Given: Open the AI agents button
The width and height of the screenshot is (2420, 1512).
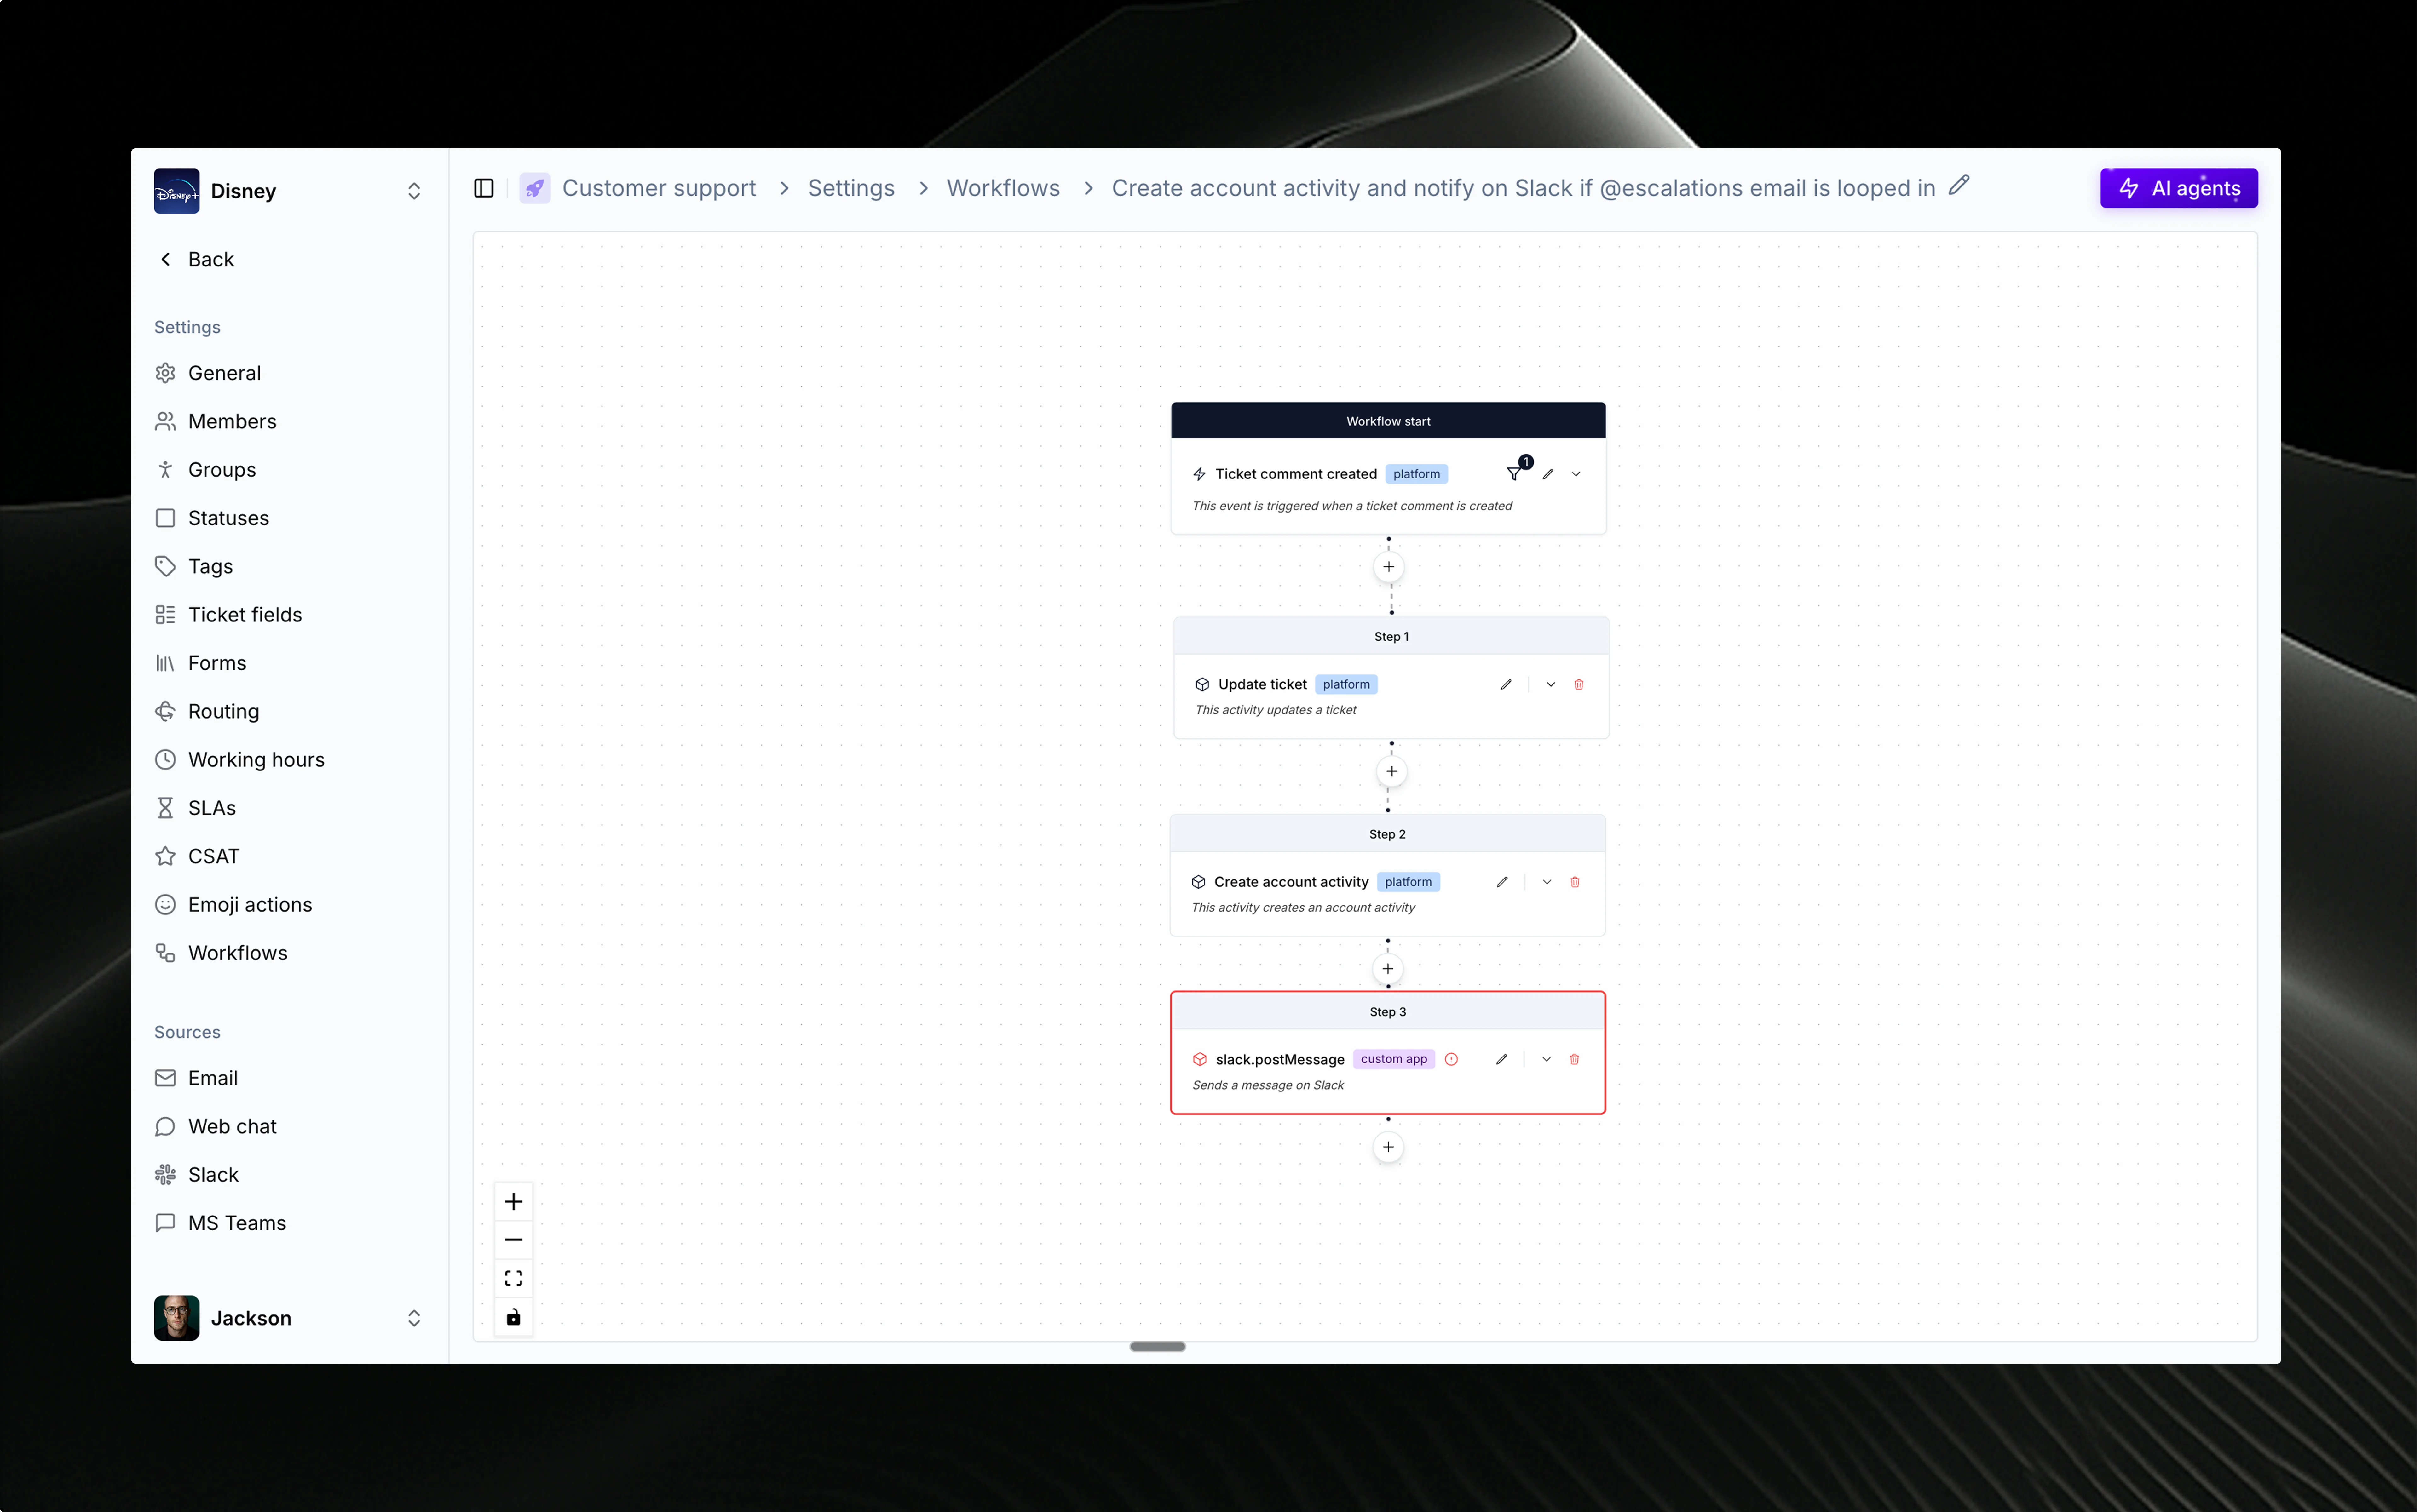Looking at the screenshot, I should [2179, 188].
